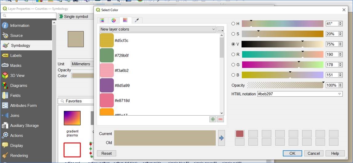Click the Help button
The width and height of the screenshot is (353, 163).
(335, 153)
